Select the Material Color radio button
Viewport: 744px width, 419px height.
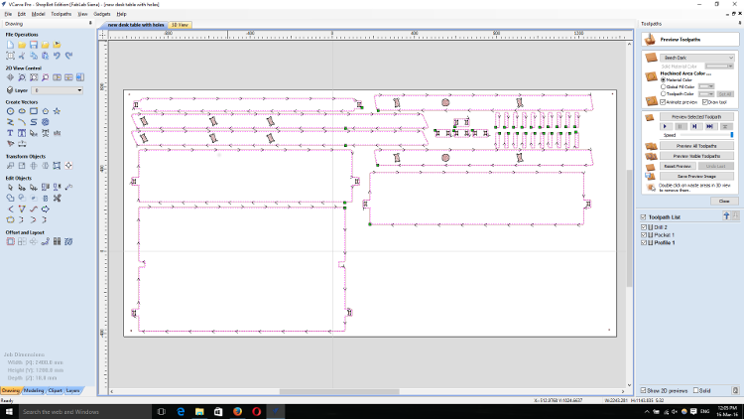coord(663,79)
